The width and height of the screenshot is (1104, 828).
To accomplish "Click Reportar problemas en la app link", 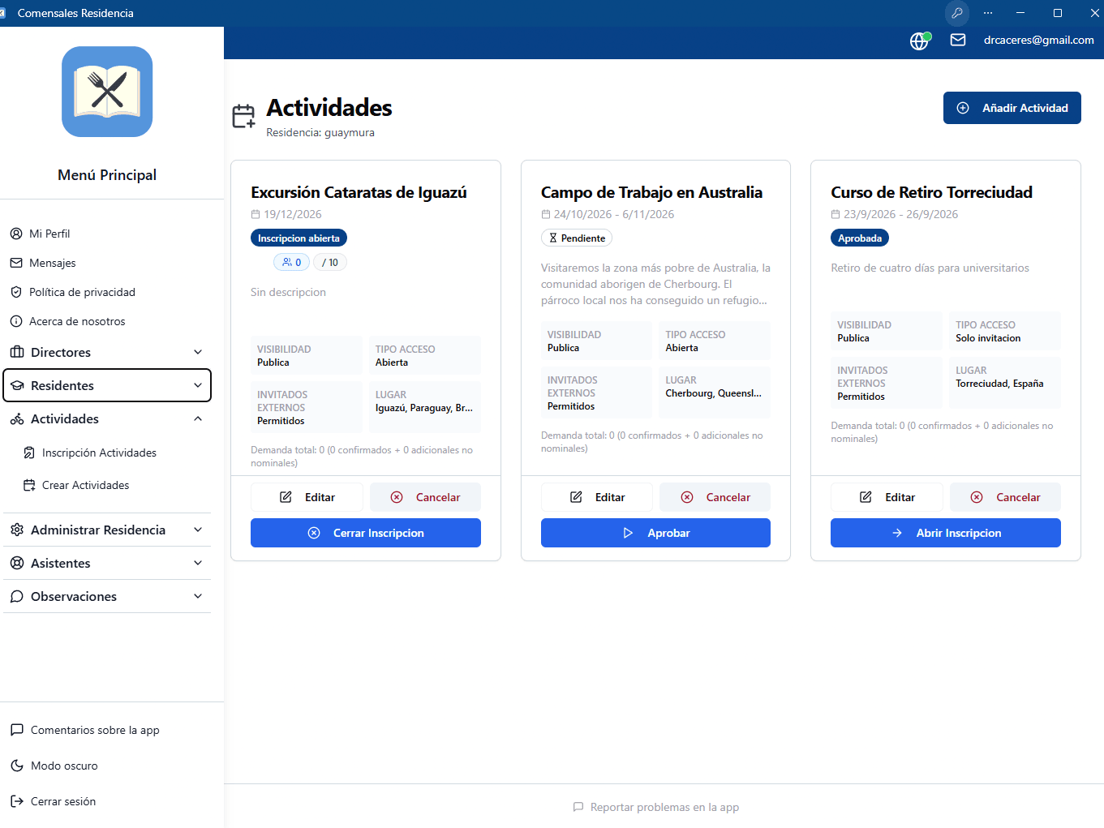I will tap(656, 807).
